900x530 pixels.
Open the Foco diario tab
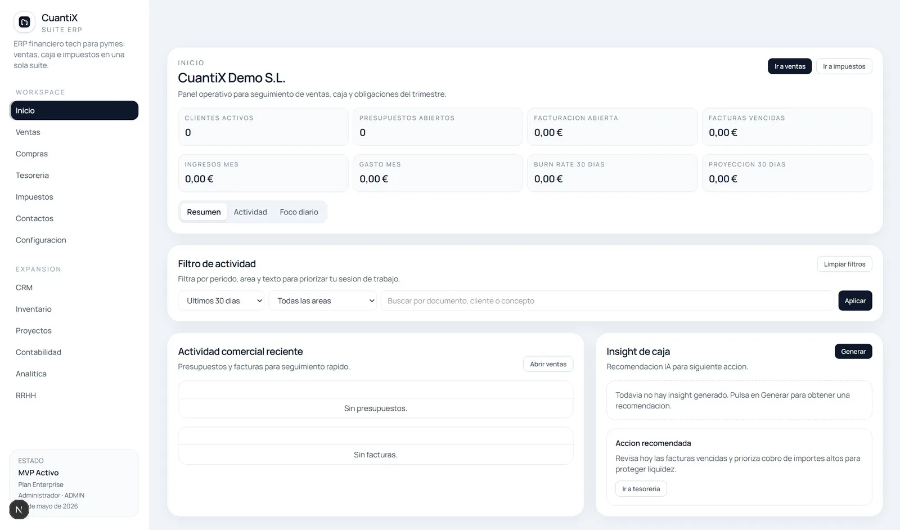coord(299,212)
